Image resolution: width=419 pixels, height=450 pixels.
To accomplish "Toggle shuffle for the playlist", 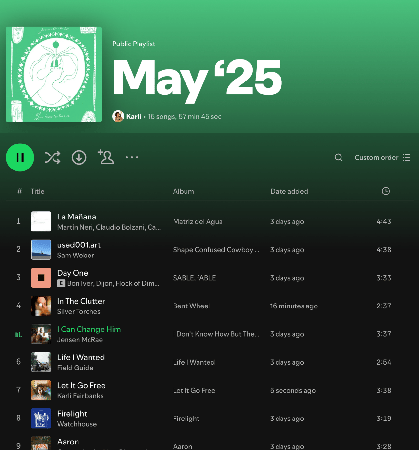I will pyautogui.click(x=53, y=157).
